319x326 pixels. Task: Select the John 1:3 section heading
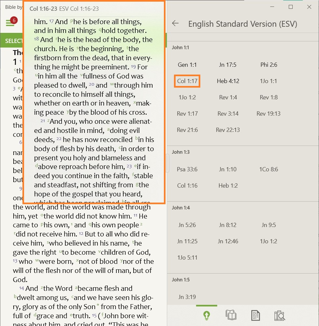[x=180, y=152]
